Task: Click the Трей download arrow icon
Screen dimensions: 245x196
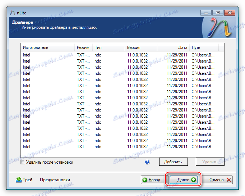Action: point(19,180)
